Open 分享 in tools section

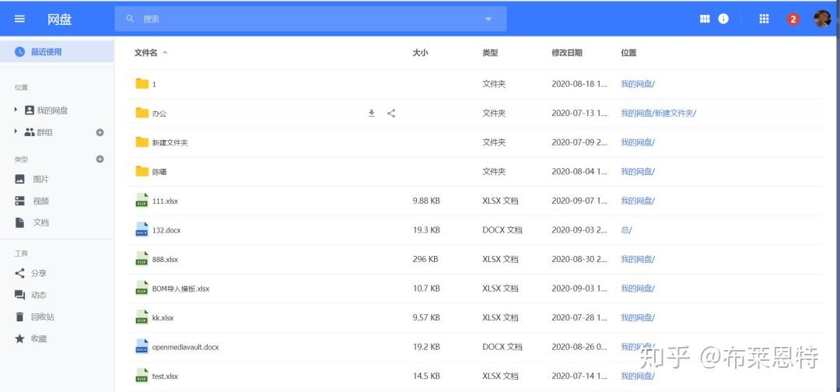39,273
